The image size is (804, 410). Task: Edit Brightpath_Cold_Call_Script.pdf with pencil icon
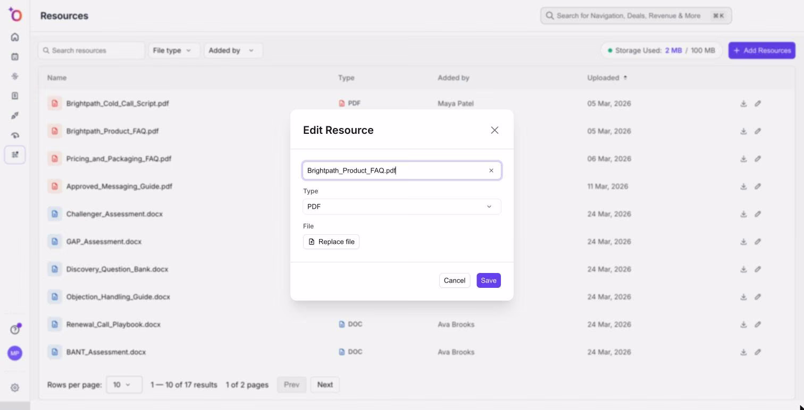[x=758, y=104]
